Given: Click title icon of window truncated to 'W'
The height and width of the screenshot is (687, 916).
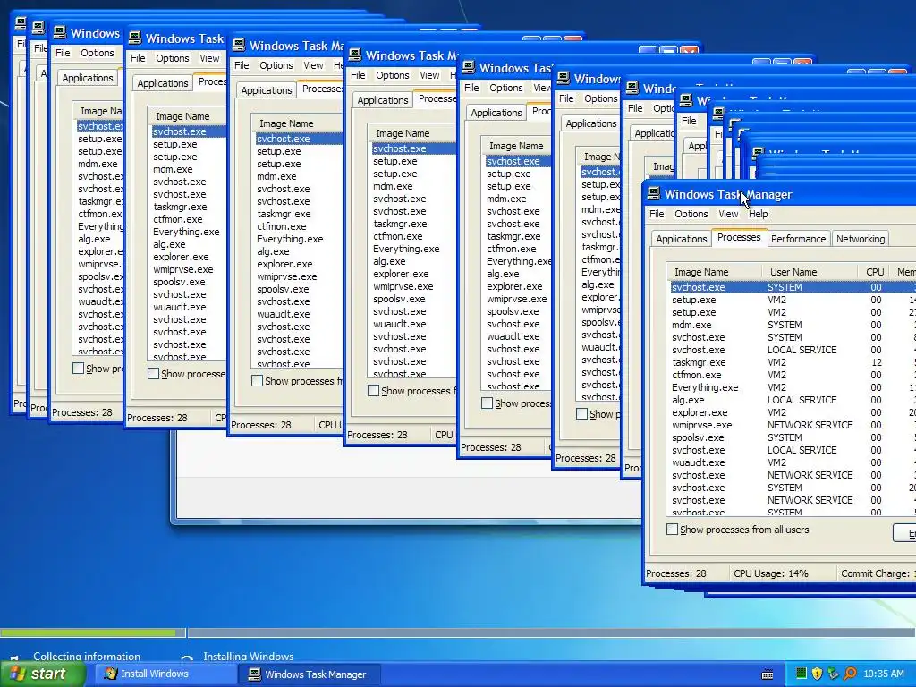Looking at the screenshot, I should point(686,100).
